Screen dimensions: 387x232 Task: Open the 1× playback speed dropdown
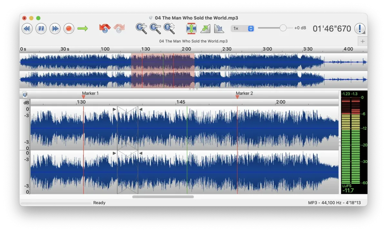(x=243, y=28)
